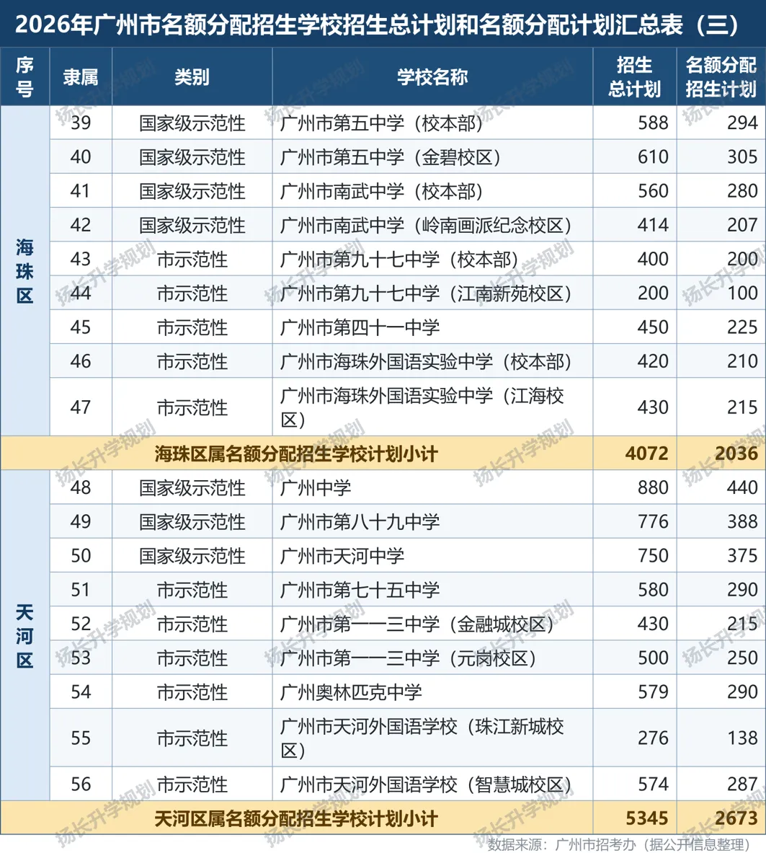Click school name 广州市第八十九中学
This screenshot has height=853, width=766.
[360, 522]
